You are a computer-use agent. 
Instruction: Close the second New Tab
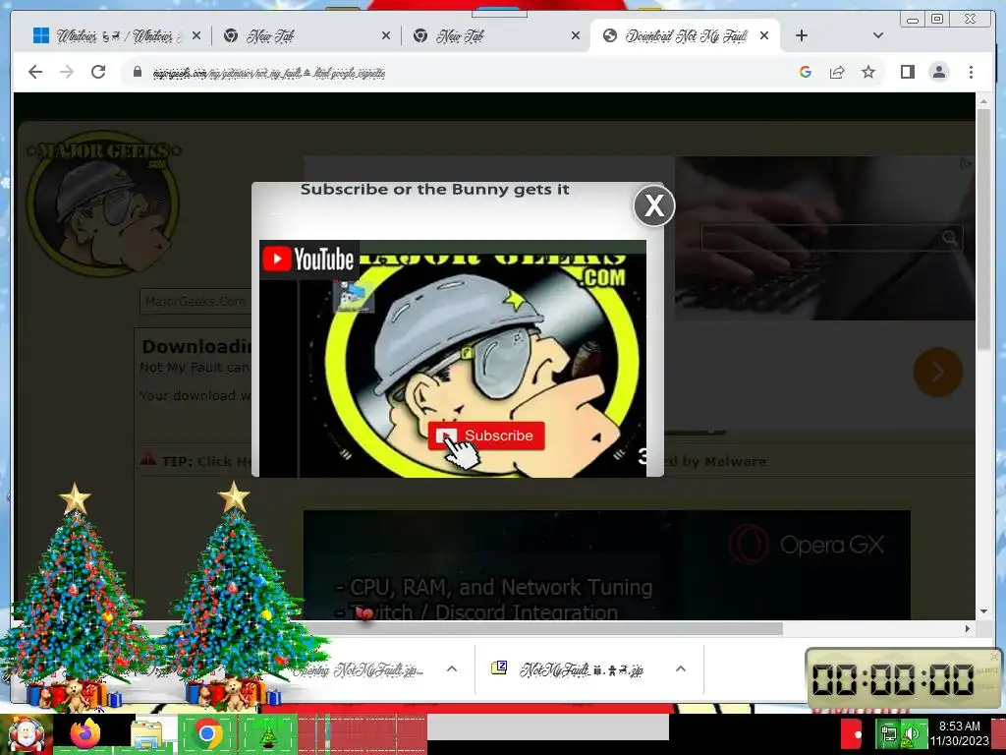point(576,36)
